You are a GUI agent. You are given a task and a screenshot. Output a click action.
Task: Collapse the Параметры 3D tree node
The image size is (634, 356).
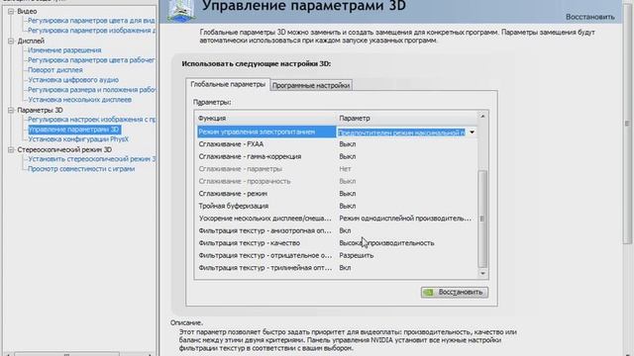click(11, 110)
